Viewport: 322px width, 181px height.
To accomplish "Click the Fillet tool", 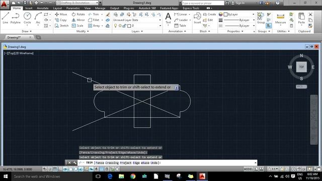I will (x=94, y=20).
